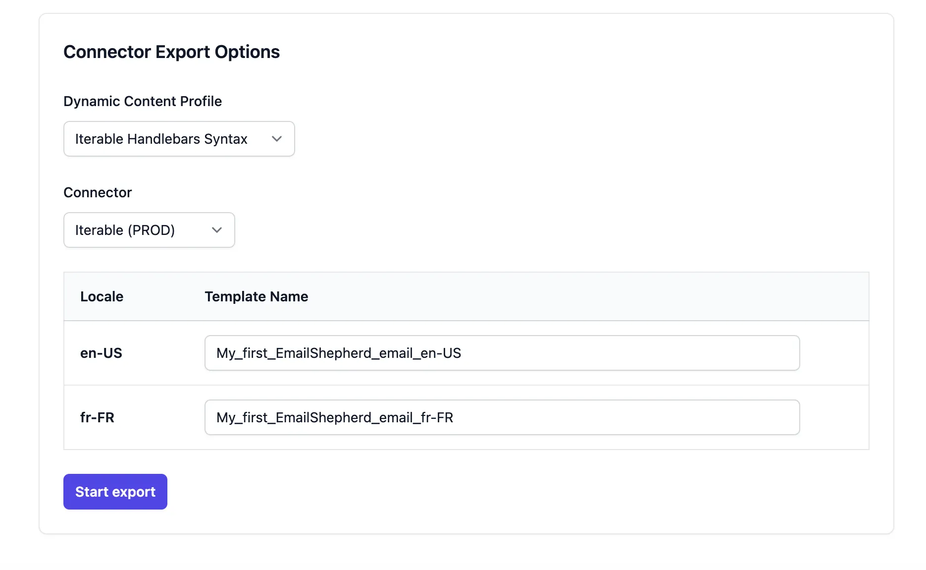Select the fr-FR template name field
Viewport: 926px width, 570px height.
click(502, 417)
